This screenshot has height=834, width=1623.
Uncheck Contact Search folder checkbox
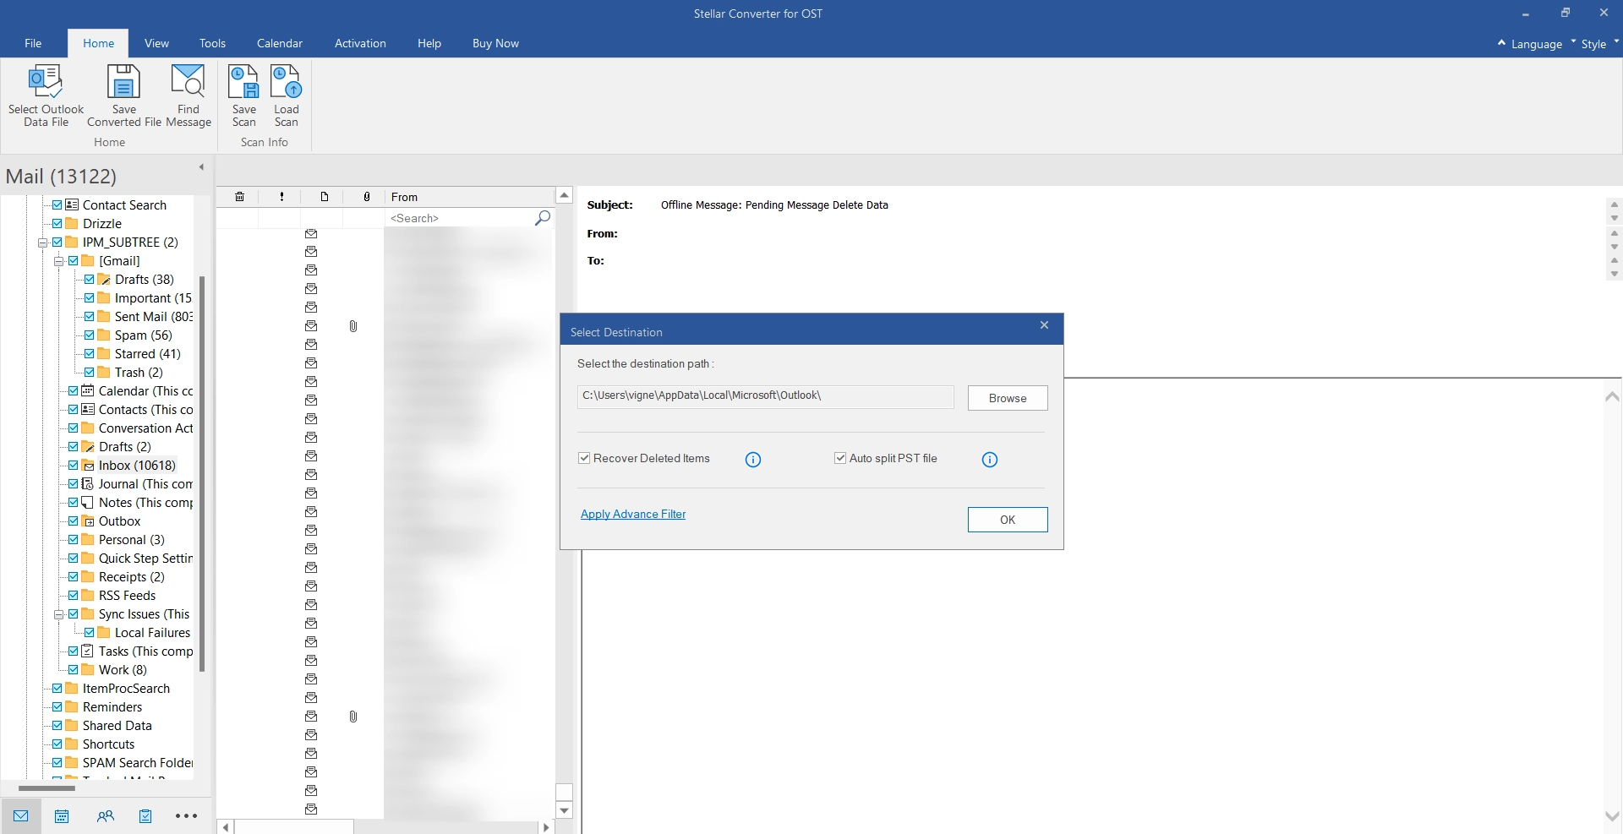click(x=57, y=205)
